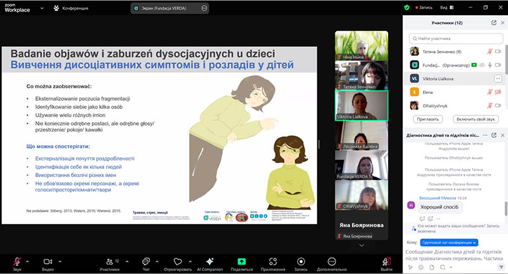Close the Участники (12) panel
508x274 pixels.
coord(502,23)
